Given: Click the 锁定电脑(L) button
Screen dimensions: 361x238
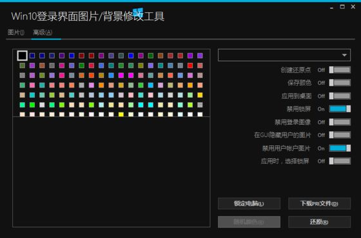Looking at the screenshot, I should [249, 203].
